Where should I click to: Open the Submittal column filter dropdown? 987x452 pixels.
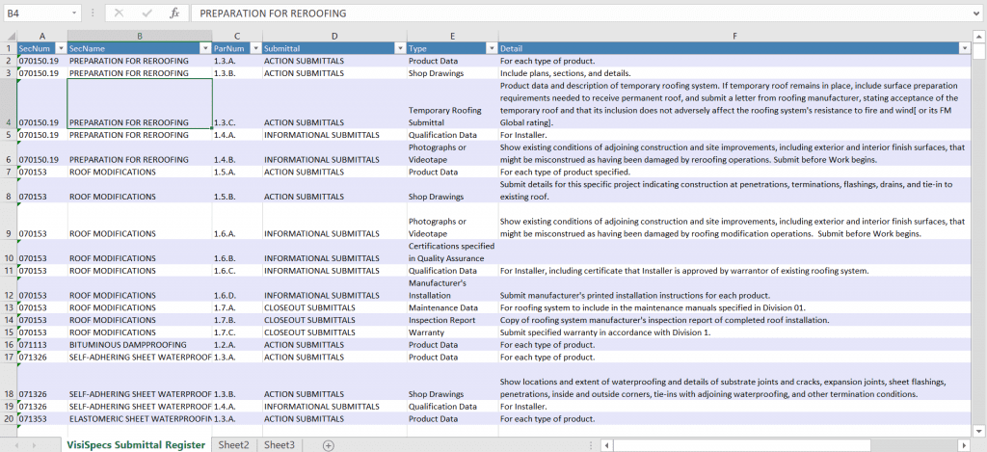[399, 48]
